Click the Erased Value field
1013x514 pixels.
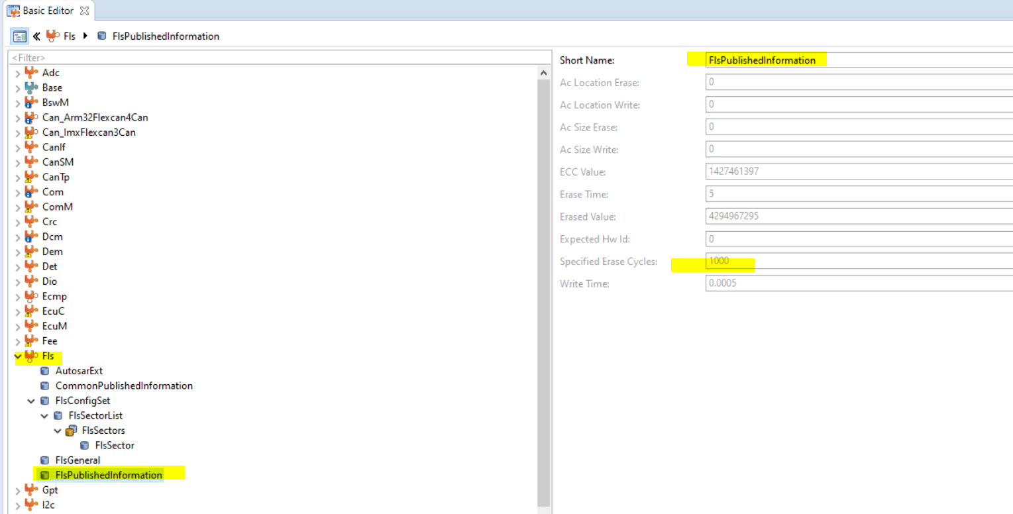[x=859, y=217]
